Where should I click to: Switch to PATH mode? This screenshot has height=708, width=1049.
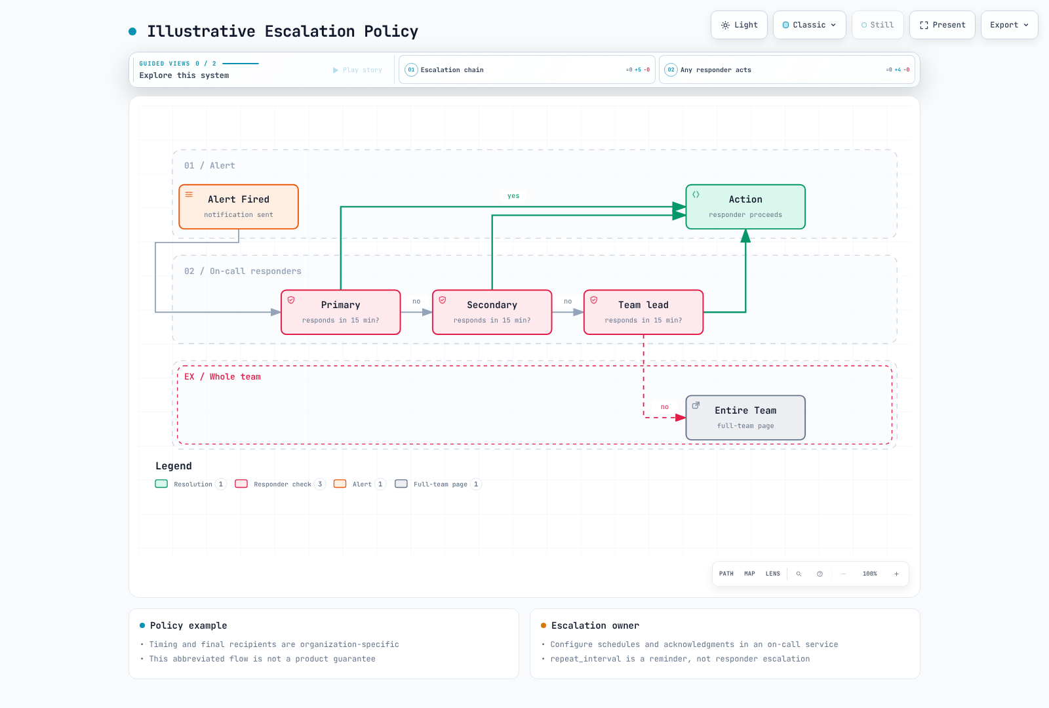point(726,574)
